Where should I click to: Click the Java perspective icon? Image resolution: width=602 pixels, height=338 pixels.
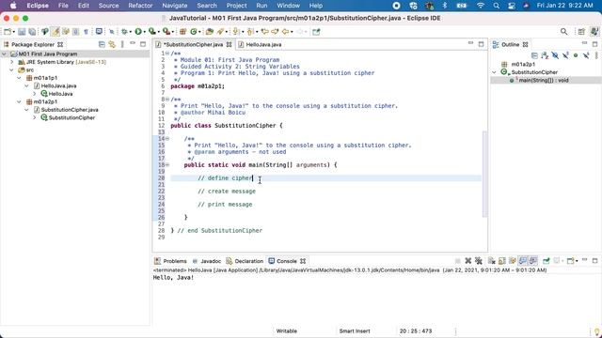pos(594,32)
